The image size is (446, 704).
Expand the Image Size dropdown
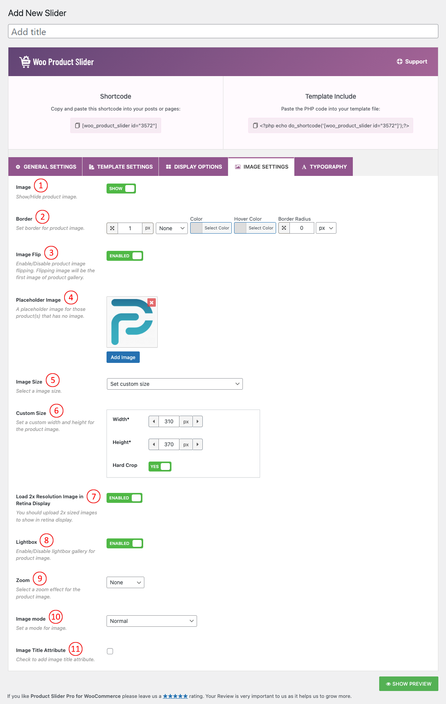tap(175, 384)
